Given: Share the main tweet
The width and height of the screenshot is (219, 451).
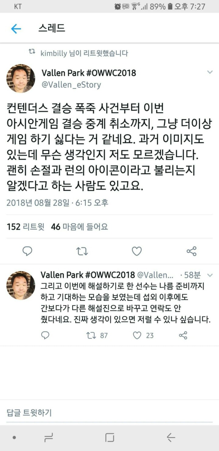Looking at the screenshot, I should pyautogui.click(x=192, y=251).
